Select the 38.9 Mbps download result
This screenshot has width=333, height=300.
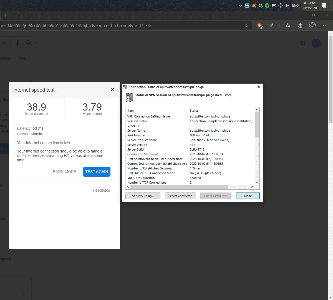(37, 109)
